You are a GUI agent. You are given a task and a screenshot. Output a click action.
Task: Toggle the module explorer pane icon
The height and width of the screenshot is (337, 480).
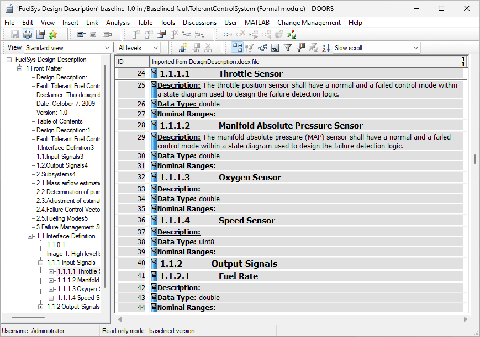pyautogui.click(x=275, y=47)
